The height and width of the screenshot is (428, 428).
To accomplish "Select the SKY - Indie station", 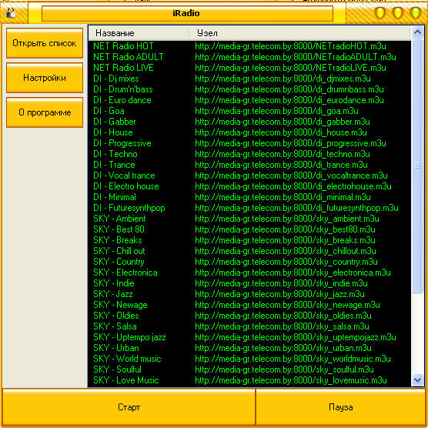I will coord(114,283).
